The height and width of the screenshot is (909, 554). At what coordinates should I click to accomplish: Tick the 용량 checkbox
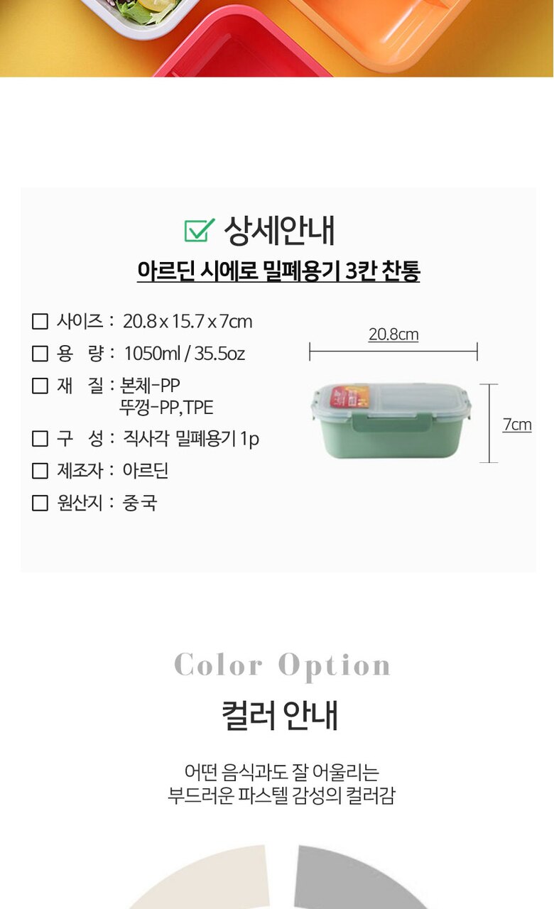click(40, 353)
